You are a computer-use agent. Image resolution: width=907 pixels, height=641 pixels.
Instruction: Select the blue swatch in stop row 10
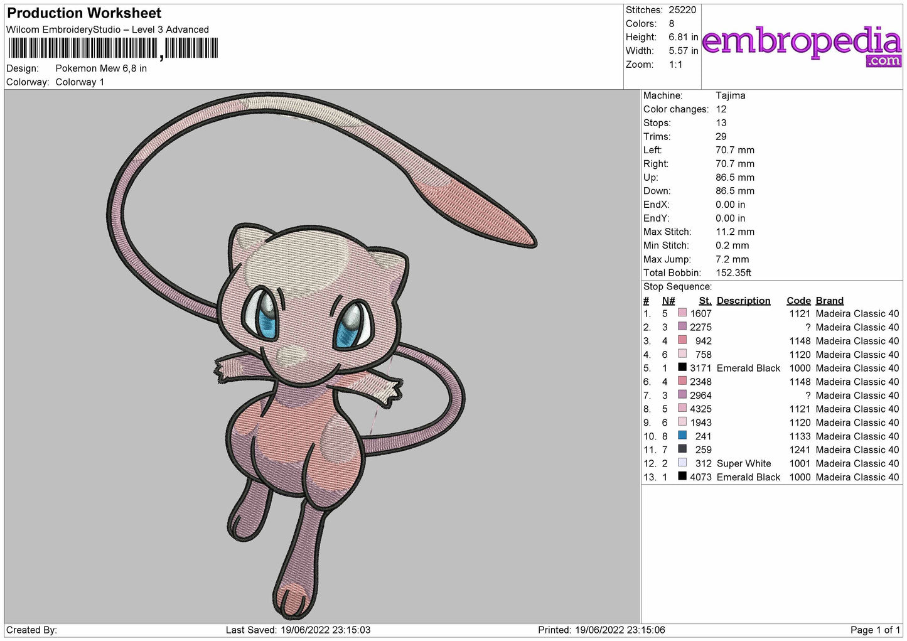click(682, 435)
